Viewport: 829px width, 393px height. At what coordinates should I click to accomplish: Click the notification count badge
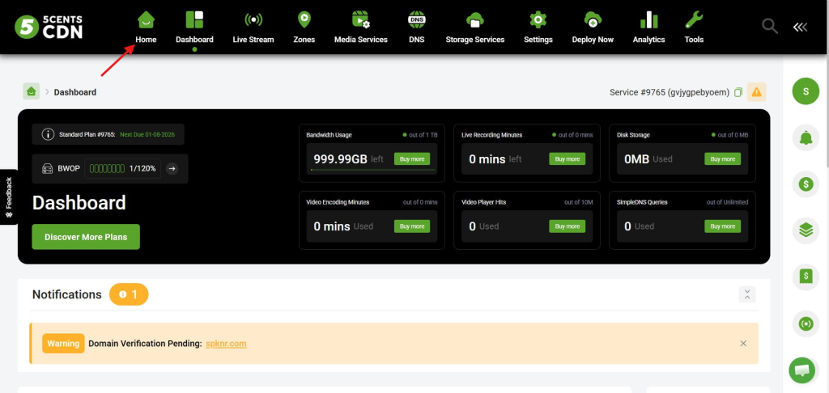click(x=129, y=294)
